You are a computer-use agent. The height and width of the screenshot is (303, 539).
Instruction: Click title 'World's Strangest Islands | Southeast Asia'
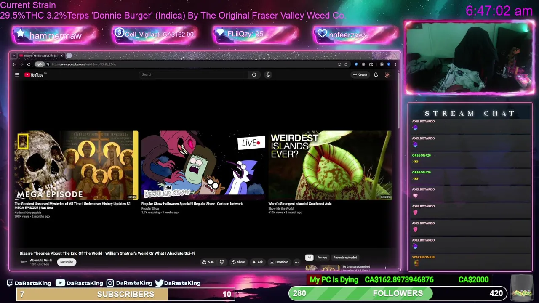300,204
